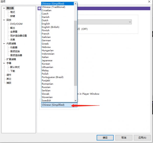
Task: Choose Swedish at the list bottom
Action: [x=58, y=101]
